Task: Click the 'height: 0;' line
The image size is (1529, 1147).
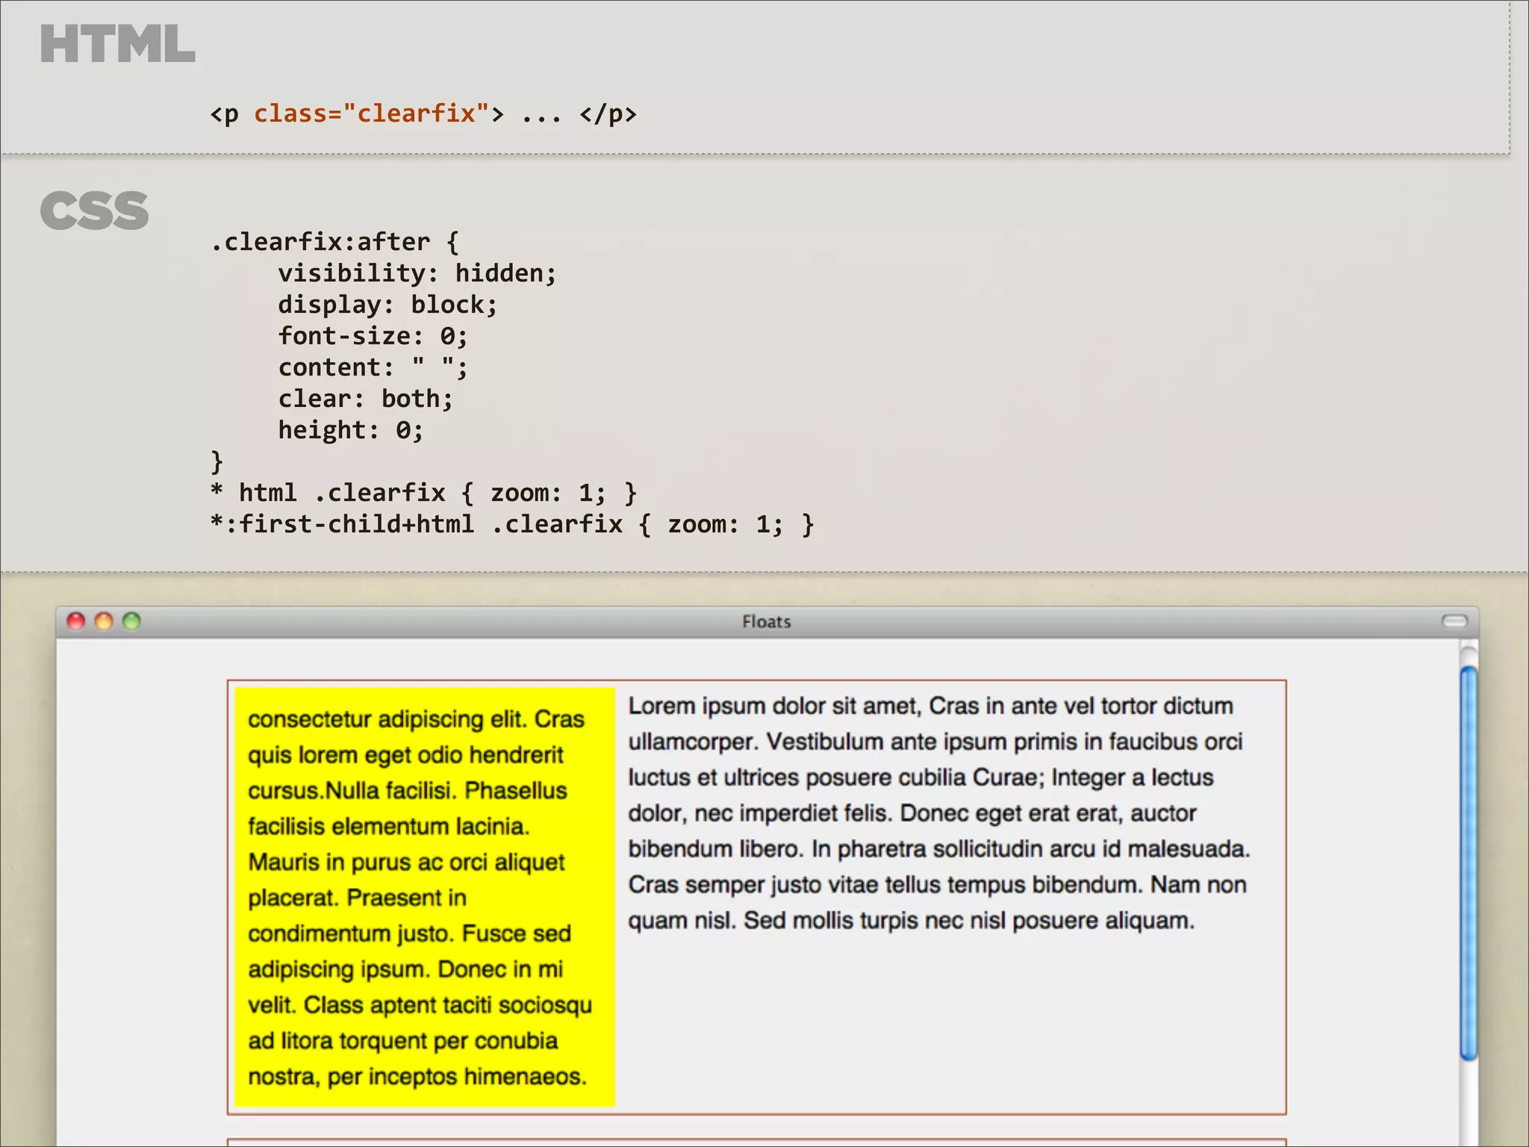Action: [351, 430]
